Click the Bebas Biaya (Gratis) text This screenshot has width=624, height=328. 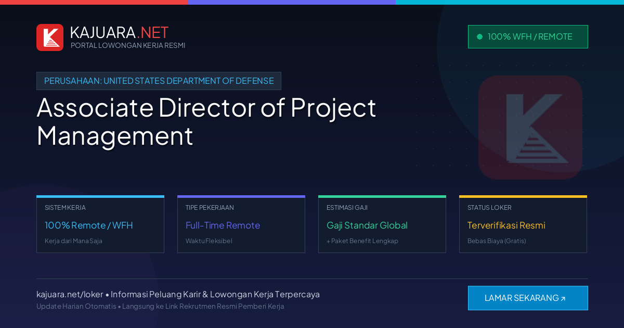pyautogui.click(x=497, y=241)
